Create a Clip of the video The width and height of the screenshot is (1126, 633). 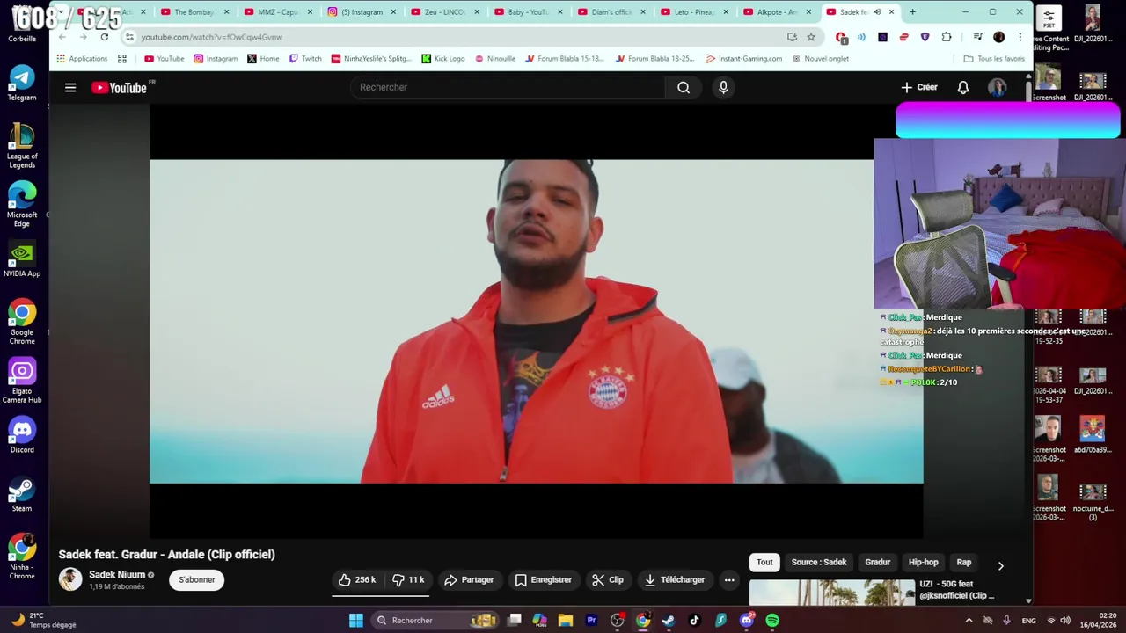click(608, 579)
